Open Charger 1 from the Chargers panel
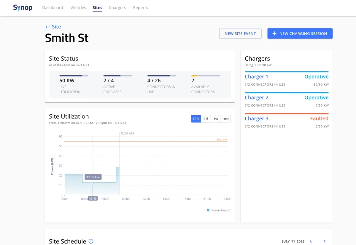356x245 pixels. pos(256,76)
